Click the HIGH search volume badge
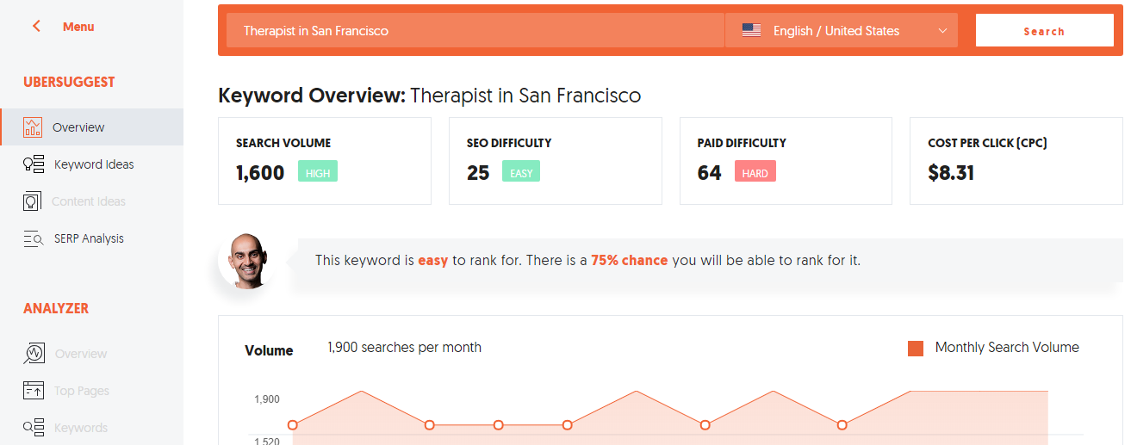Image resolution: width=1131 pixels, height=445 pixels. [318, 172]
